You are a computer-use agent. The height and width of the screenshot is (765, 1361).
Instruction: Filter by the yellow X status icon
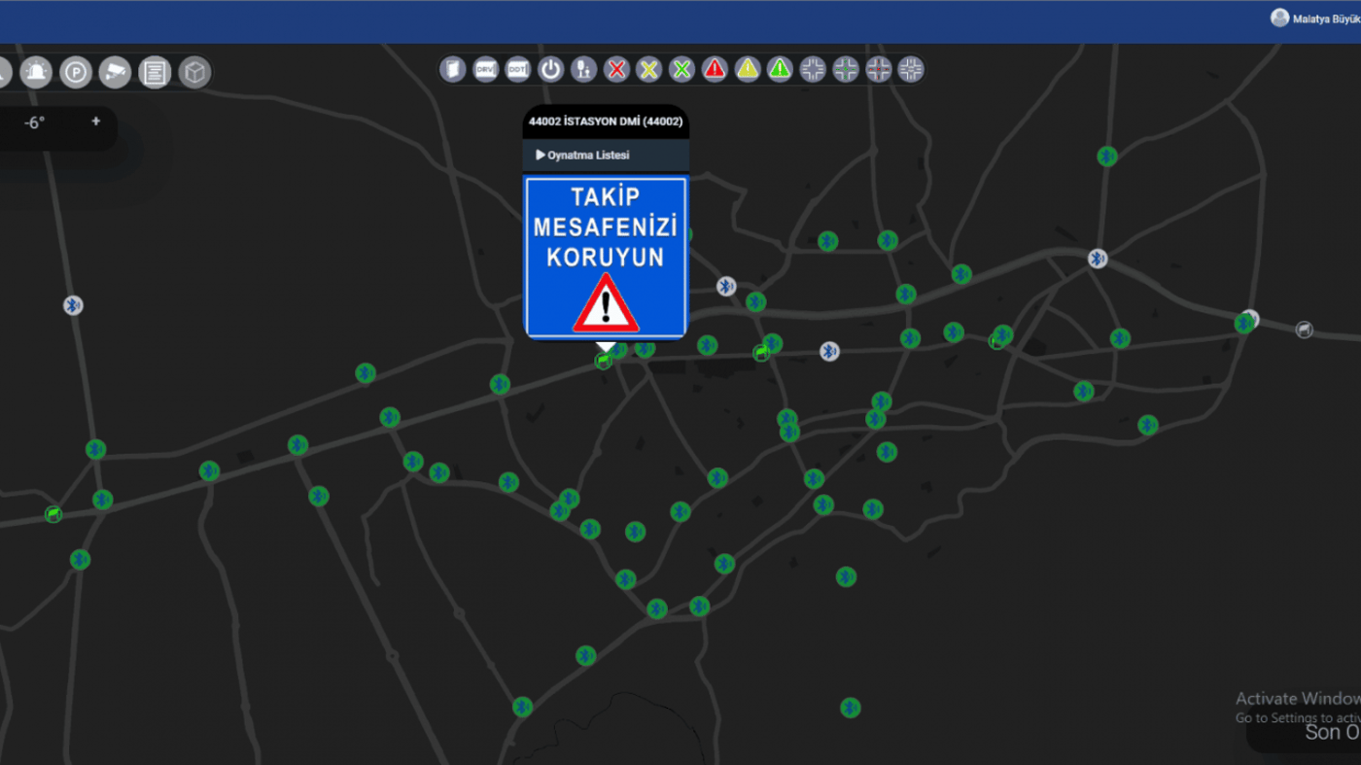649,69
